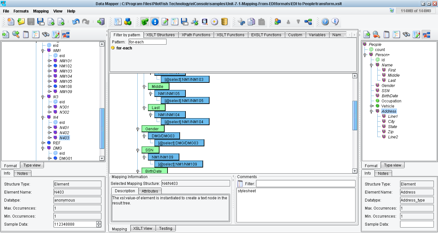
Task: Click the Redo arrow icon
Action: (x=86, y=22)
